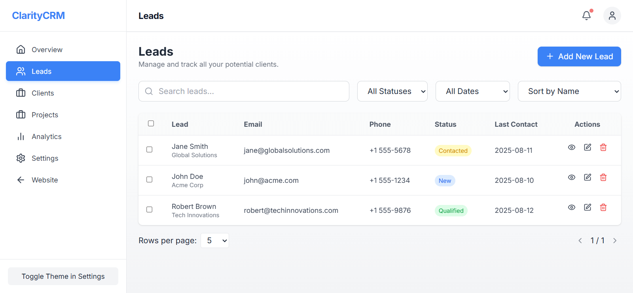Change the Rows per page selector
This screenshot has height=293, width=633.
pos(215,240)
